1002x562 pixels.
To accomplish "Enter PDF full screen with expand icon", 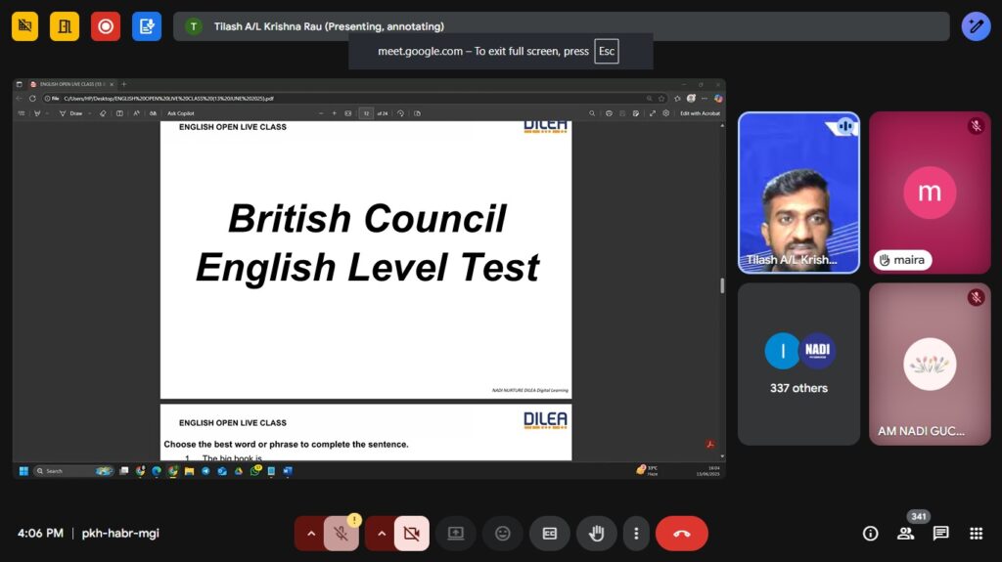I will pyautogui.click(x=652, y=113).
